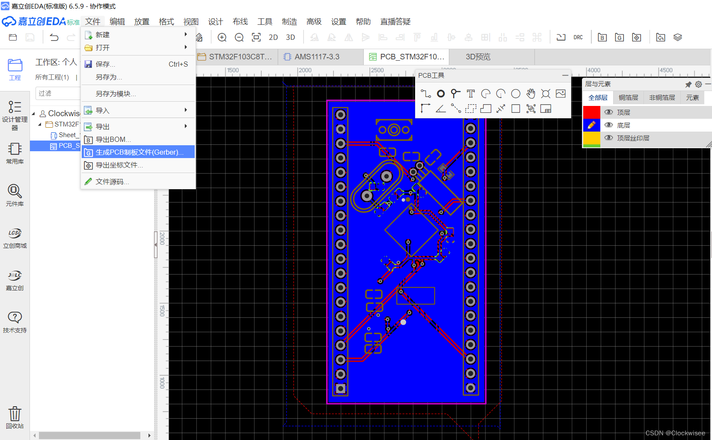The image size is (712, 440).
Task: Select the Via tool in PCB tools
Action: (456, 94)
